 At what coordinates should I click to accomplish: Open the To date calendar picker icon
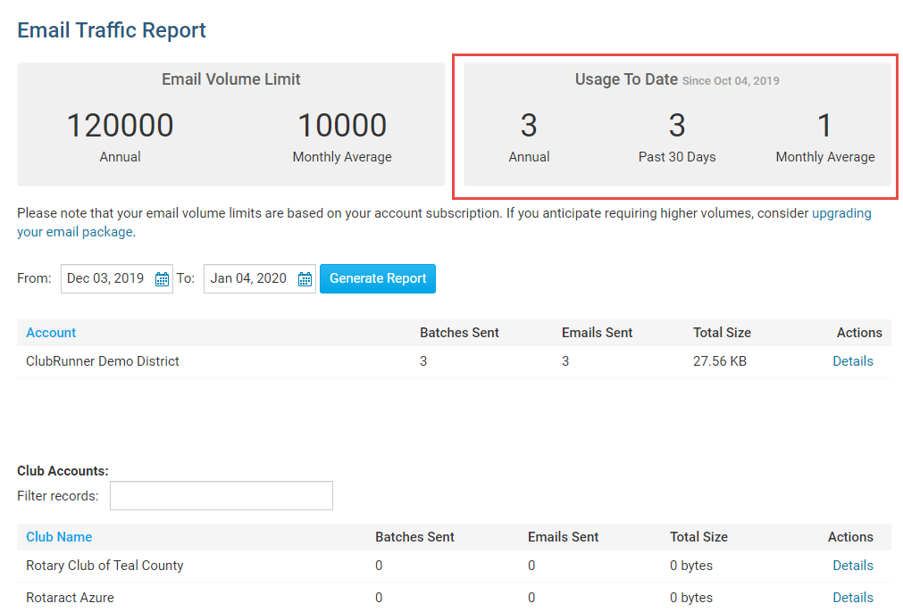(x=305, y=279)
